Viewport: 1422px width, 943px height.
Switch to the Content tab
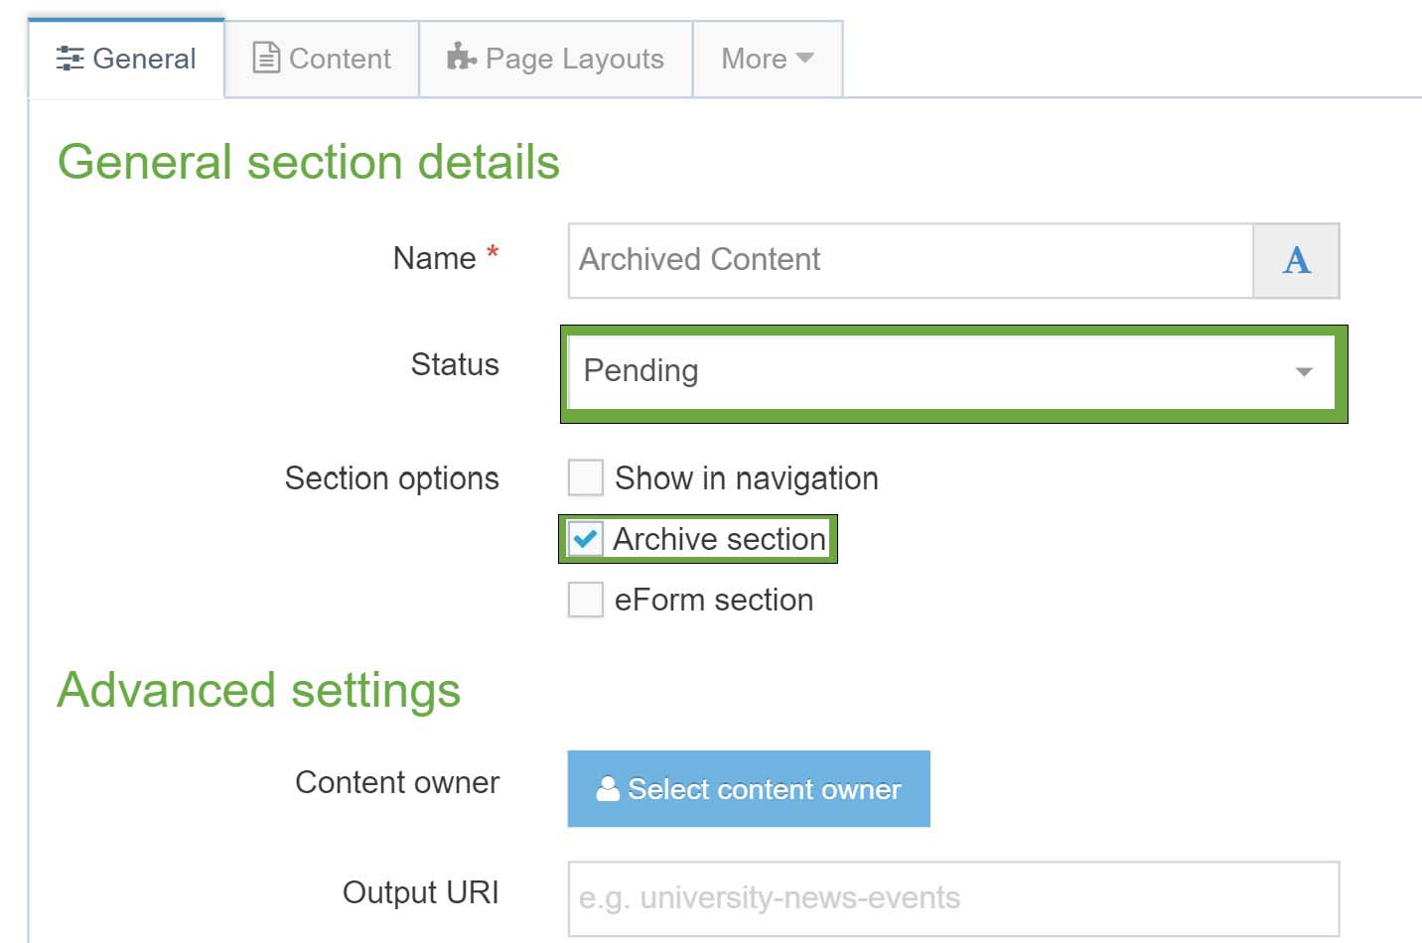click(322, 59)
